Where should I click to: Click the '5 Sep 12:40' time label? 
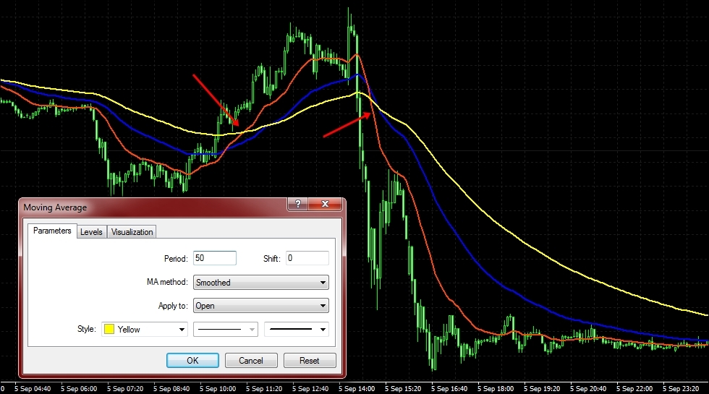[x=310, y=389]
